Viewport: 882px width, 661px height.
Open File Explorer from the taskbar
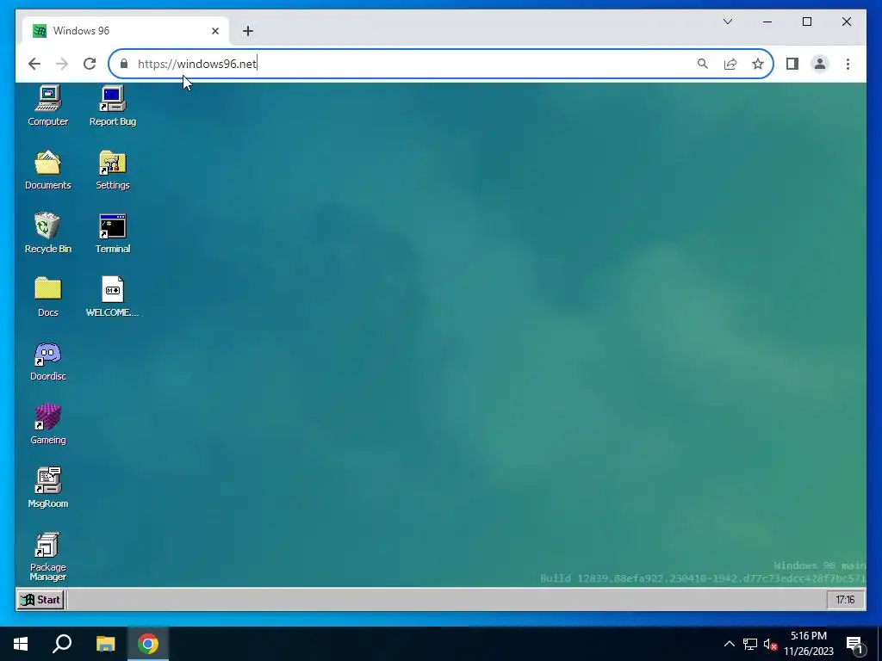[105, 644]
